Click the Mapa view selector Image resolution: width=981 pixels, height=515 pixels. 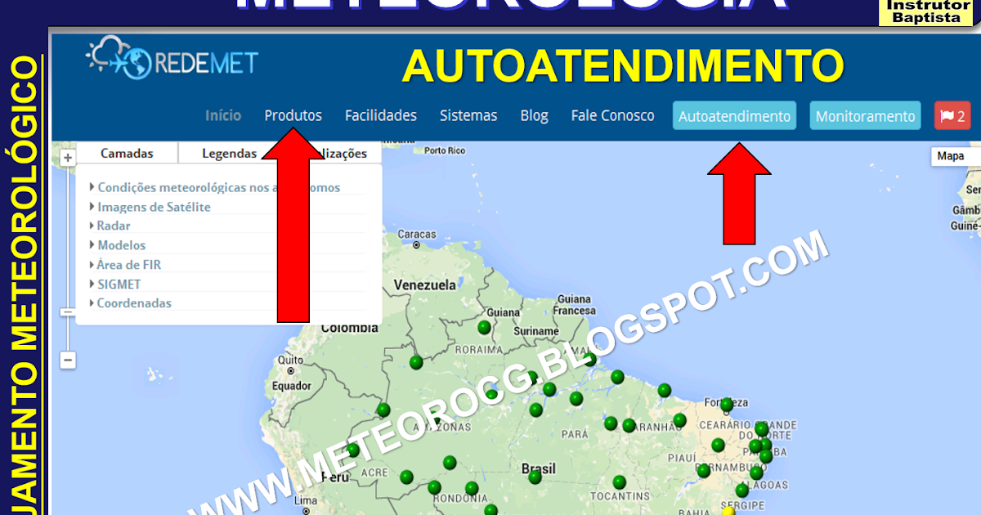(x=952, y=154)
